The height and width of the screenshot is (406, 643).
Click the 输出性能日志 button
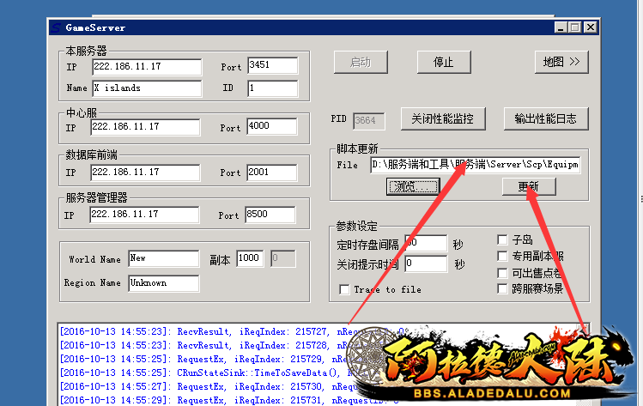546,118
